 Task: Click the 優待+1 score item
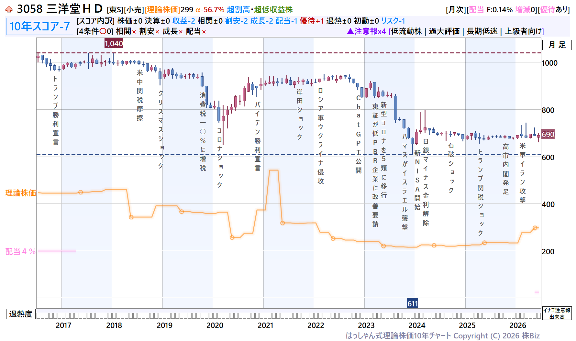click(x=312, y=21)
